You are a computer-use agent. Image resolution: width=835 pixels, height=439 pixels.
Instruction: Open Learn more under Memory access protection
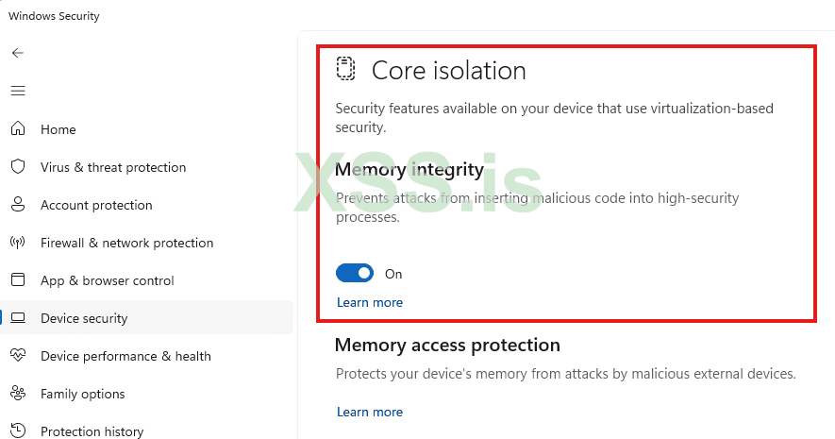(x=370, y=413)
